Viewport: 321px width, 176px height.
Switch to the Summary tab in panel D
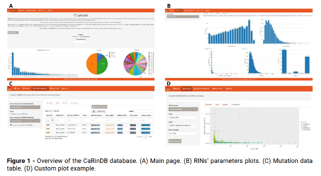pyautogui.click(x=208, y=105)
